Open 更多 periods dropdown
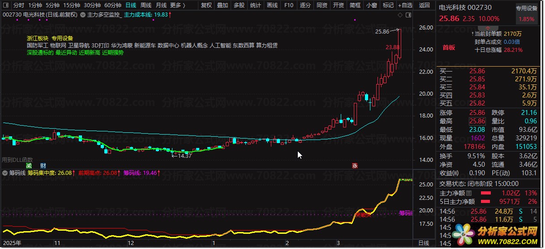This screenshot has height=249, width=545. [x=178, y=5]
